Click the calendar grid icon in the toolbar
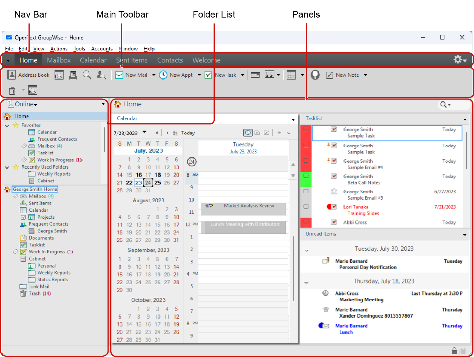The width and height of the screenshot is (474, 357). pos(291,75)
